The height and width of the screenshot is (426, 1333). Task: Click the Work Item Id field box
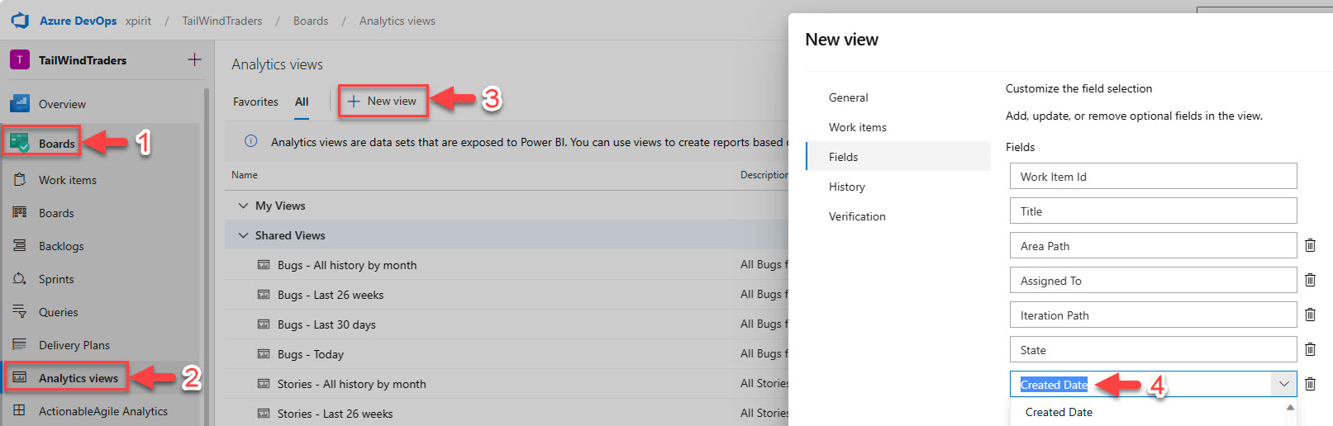pos(1153,177)
